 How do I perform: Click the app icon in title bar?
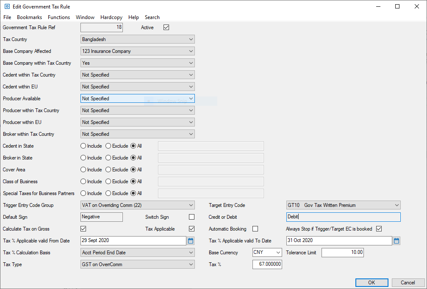tap(7, 6)
